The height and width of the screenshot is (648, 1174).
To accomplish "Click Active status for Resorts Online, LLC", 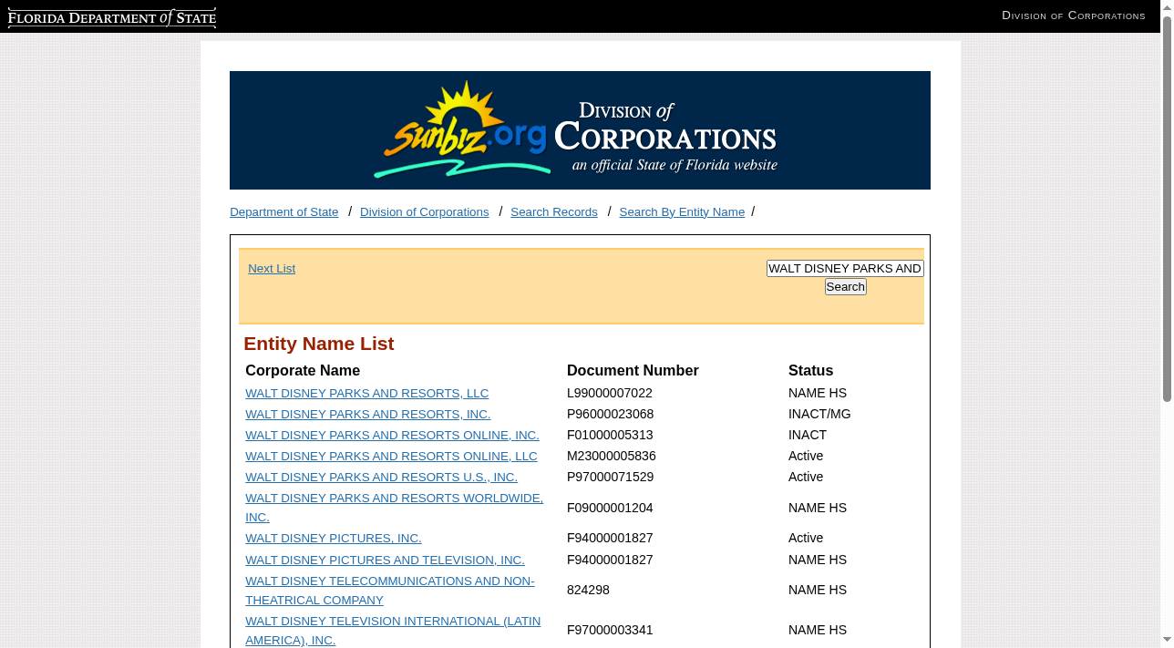I will pos(806,457).
